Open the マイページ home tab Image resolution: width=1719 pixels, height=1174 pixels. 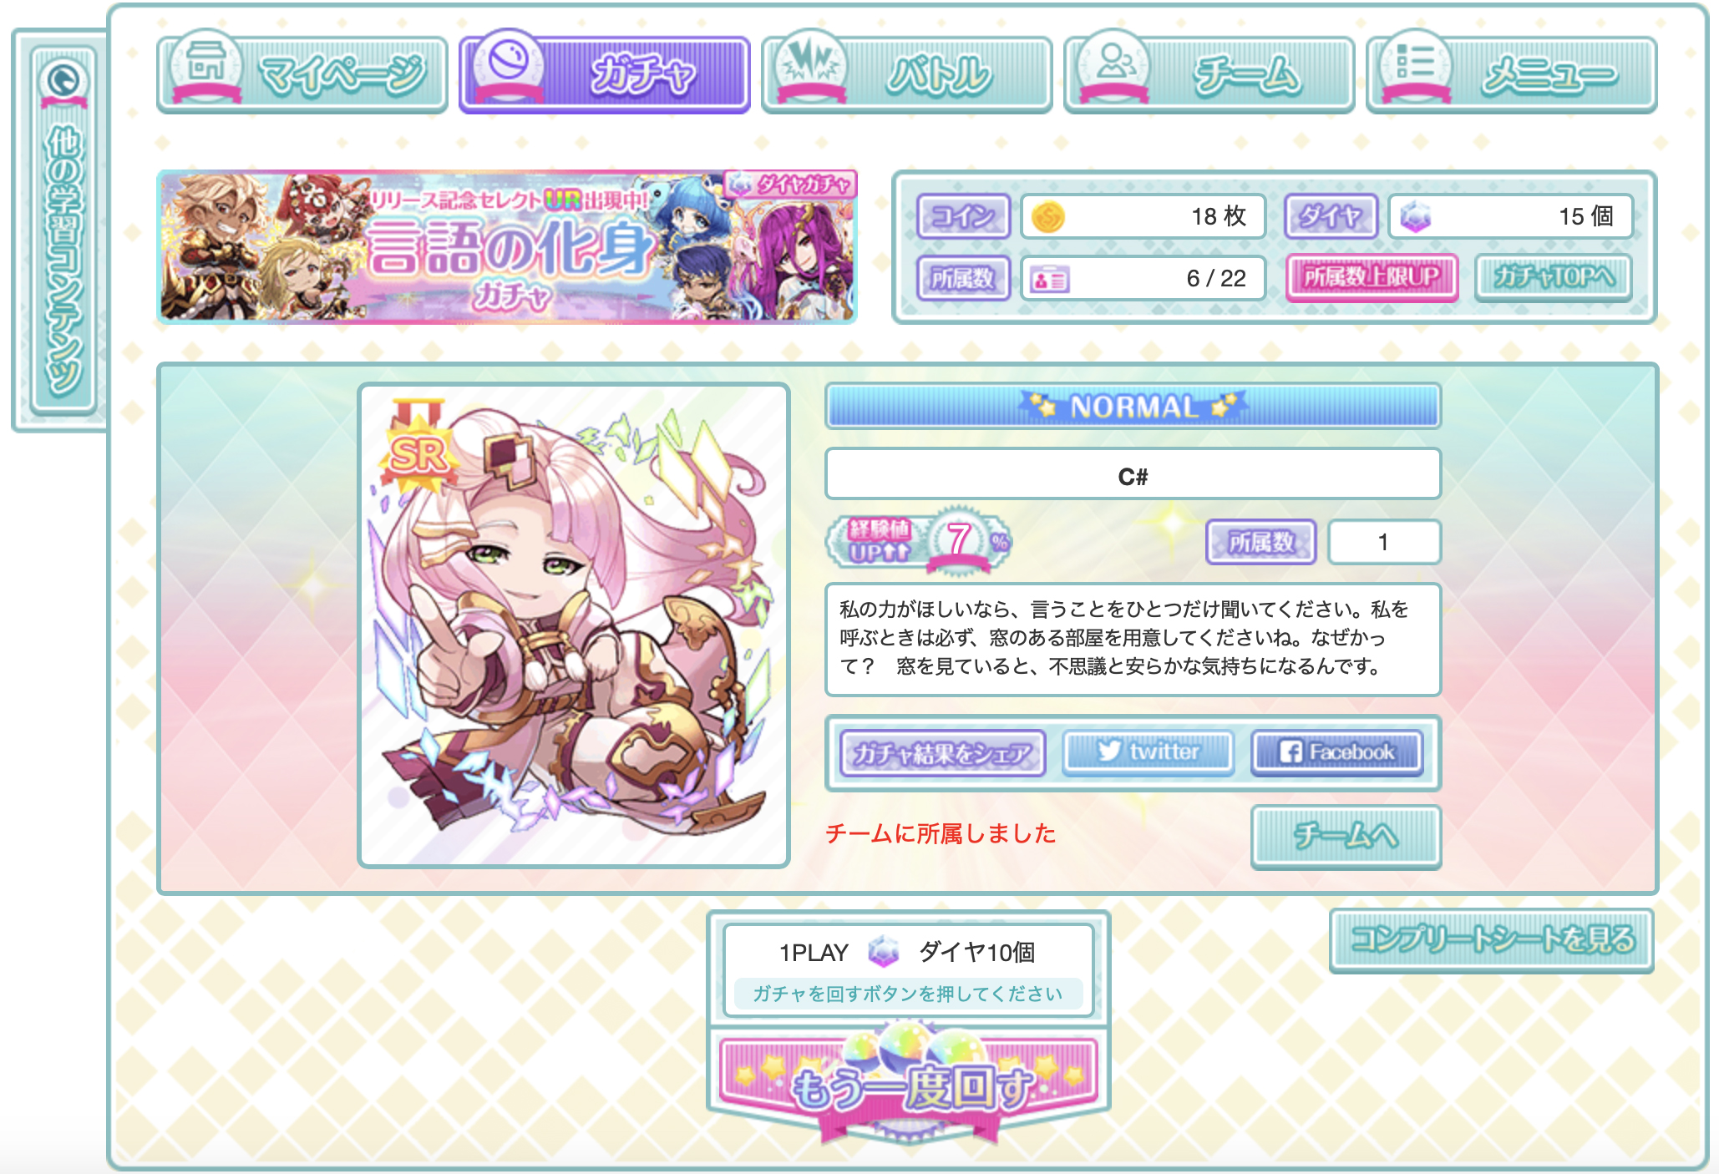click(302, 73)
